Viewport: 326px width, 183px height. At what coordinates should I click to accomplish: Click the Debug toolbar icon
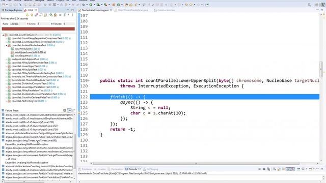[x=84, y=5]
